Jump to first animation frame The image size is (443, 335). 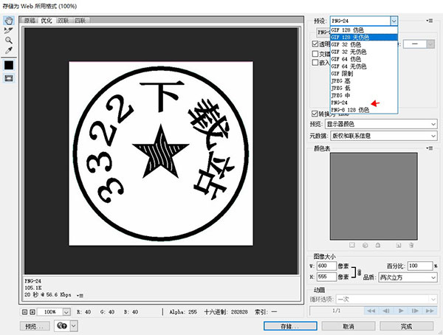371,311
